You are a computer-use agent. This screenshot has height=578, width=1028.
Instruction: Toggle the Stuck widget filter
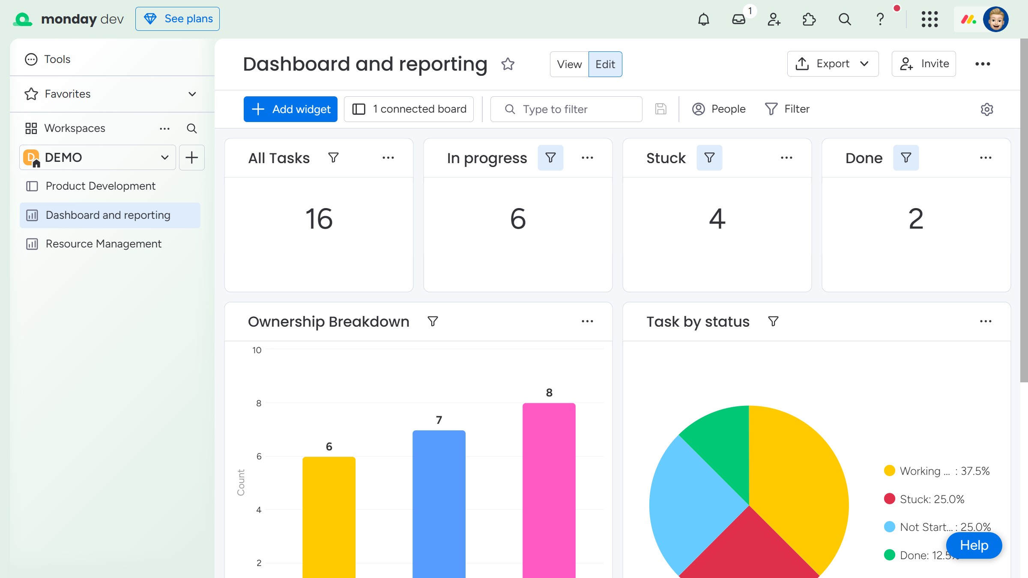(709, 158)
